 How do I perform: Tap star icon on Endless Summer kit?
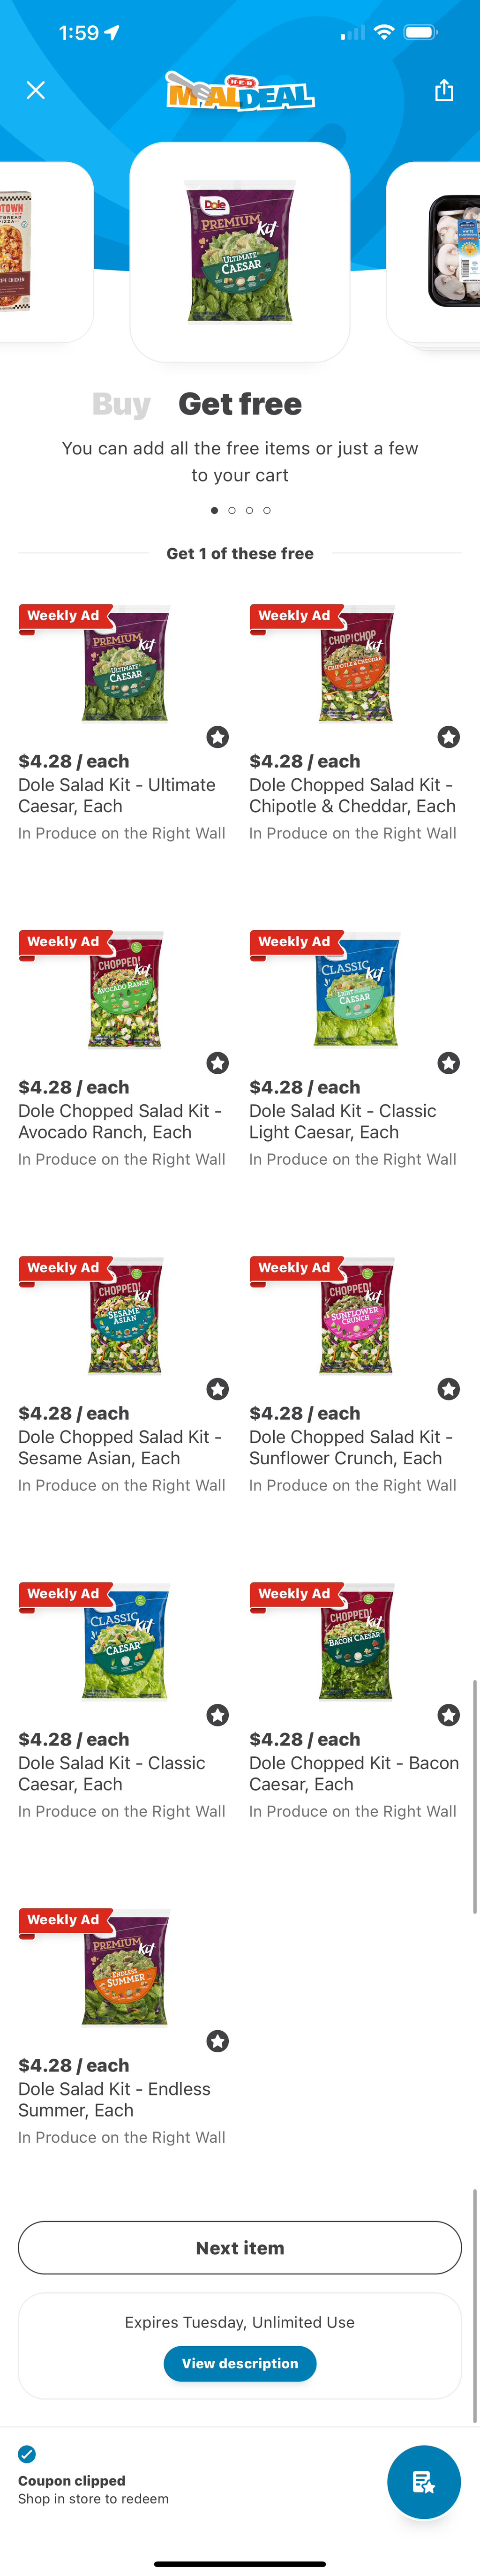pos(217,2041)
